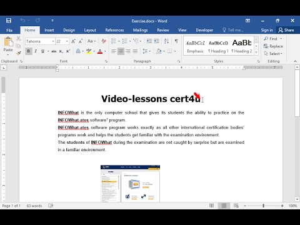Switch to the Insert tab
This screenshot has width=300, height=225.
(x=49, y=30)
